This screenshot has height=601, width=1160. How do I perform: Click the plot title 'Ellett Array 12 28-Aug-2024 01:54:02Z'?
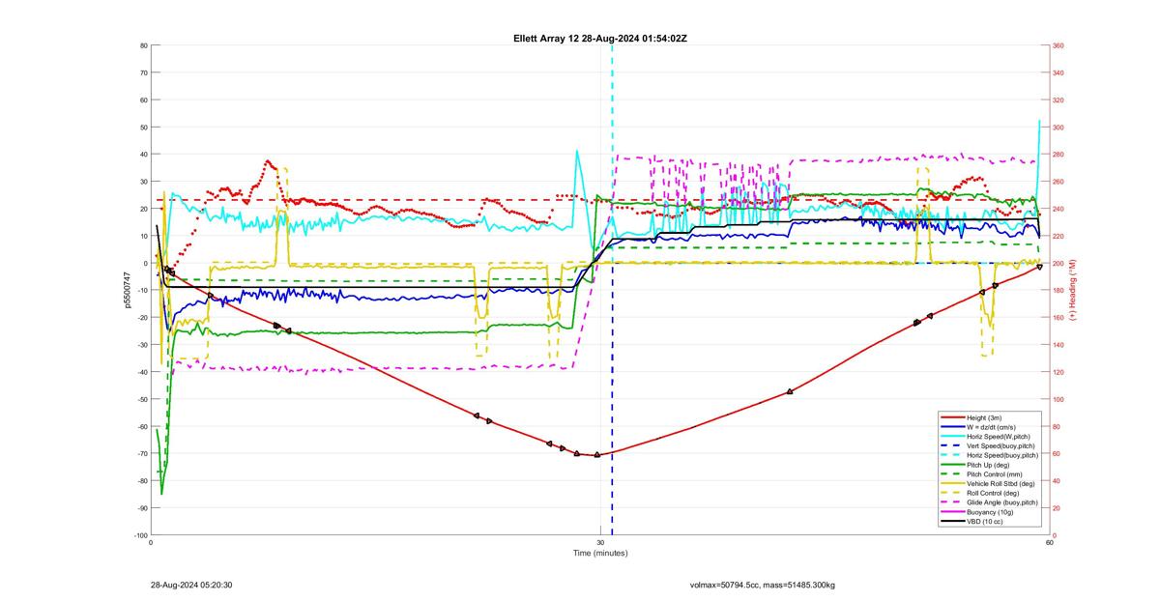tap(600, 38)
